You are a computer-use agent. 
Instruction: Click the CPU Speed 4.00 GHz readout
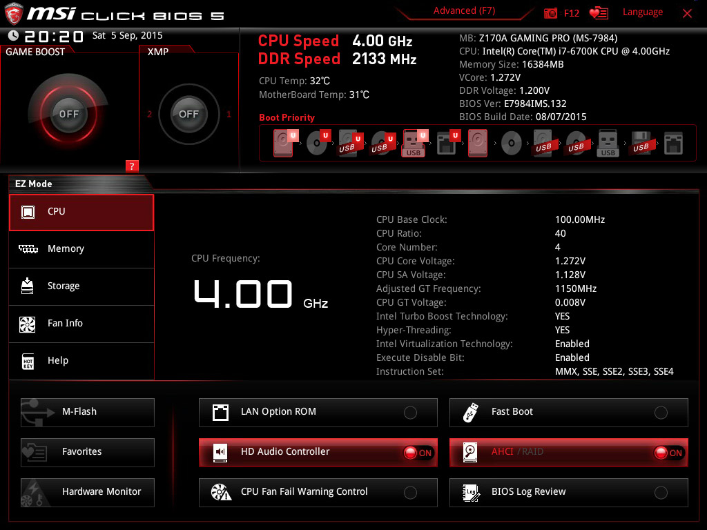[335, 41]
